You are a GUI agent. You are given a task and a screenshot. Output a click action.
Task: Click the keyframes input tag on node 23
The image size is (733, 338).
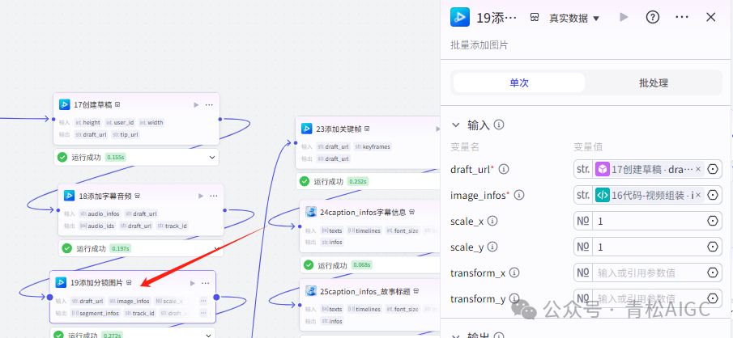tap(373, 146)
